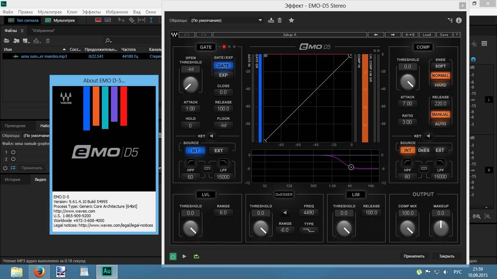The image size is (497, 279).
Task: Switch to Мультитрек view tab
Action: click(x=60, y=20)
